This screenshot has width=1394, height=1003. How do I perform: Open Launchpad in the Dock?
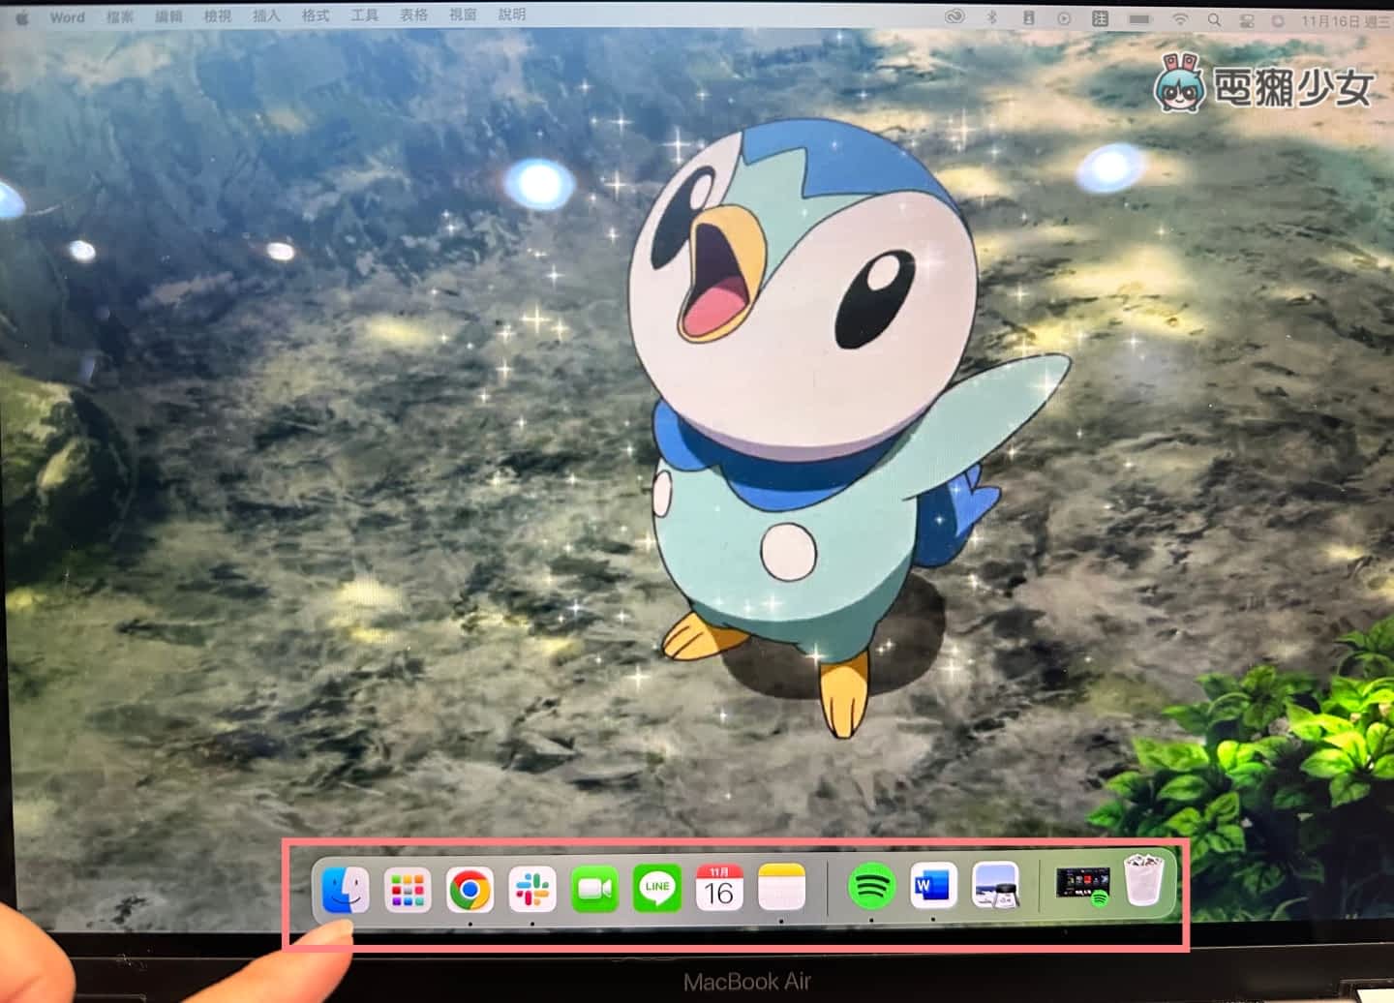point(407,890)
